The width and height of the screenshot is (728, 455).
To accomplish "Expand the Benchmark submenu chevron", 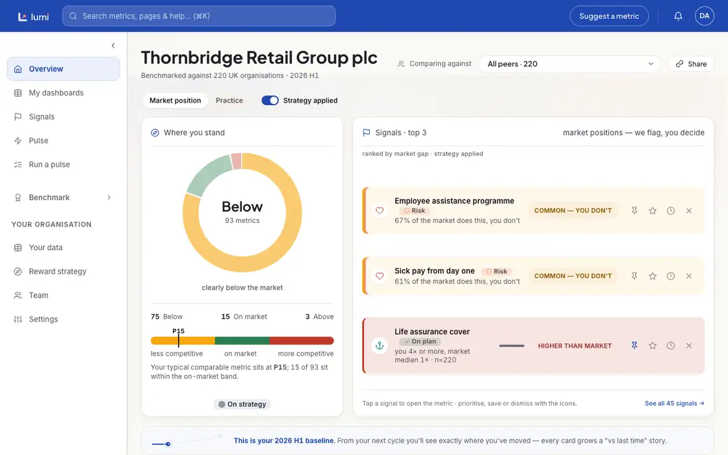I will click(109, 198).
